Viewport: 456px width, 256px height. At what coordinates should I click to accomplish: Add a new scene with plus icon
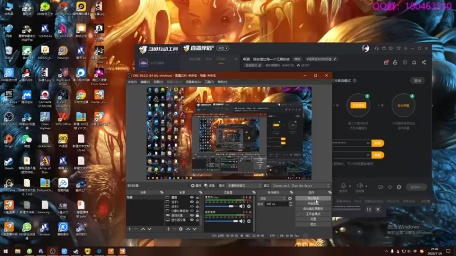(x=129, y=229)
